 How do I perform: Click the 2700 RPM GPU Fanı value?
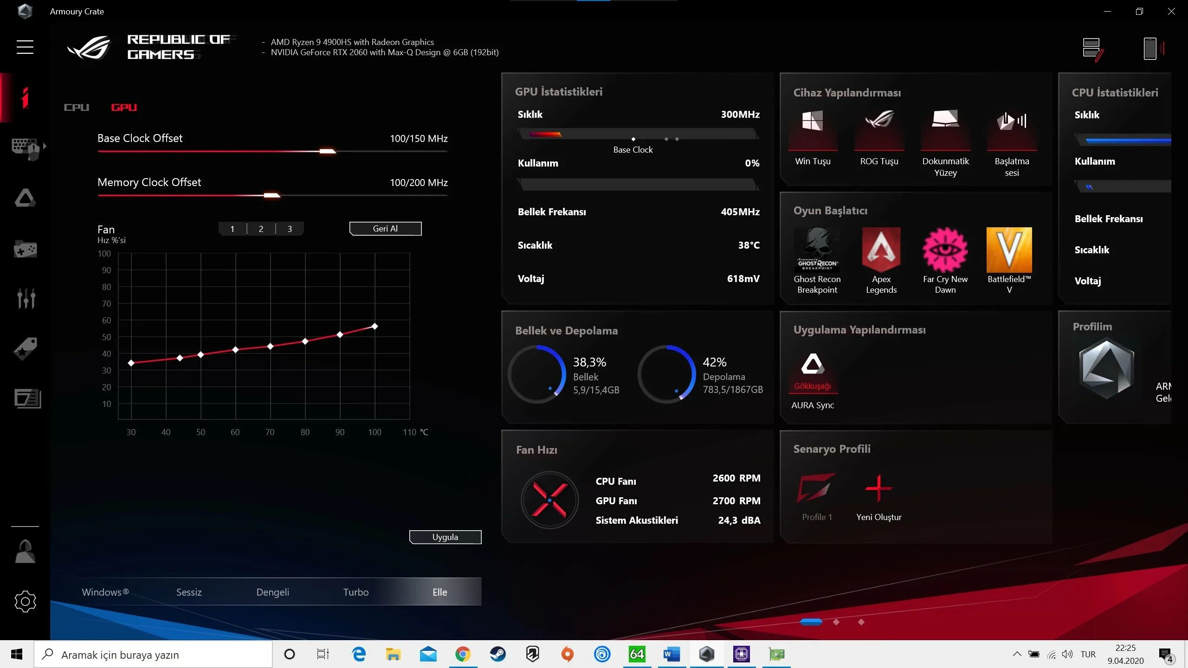[x=736, y=501]
